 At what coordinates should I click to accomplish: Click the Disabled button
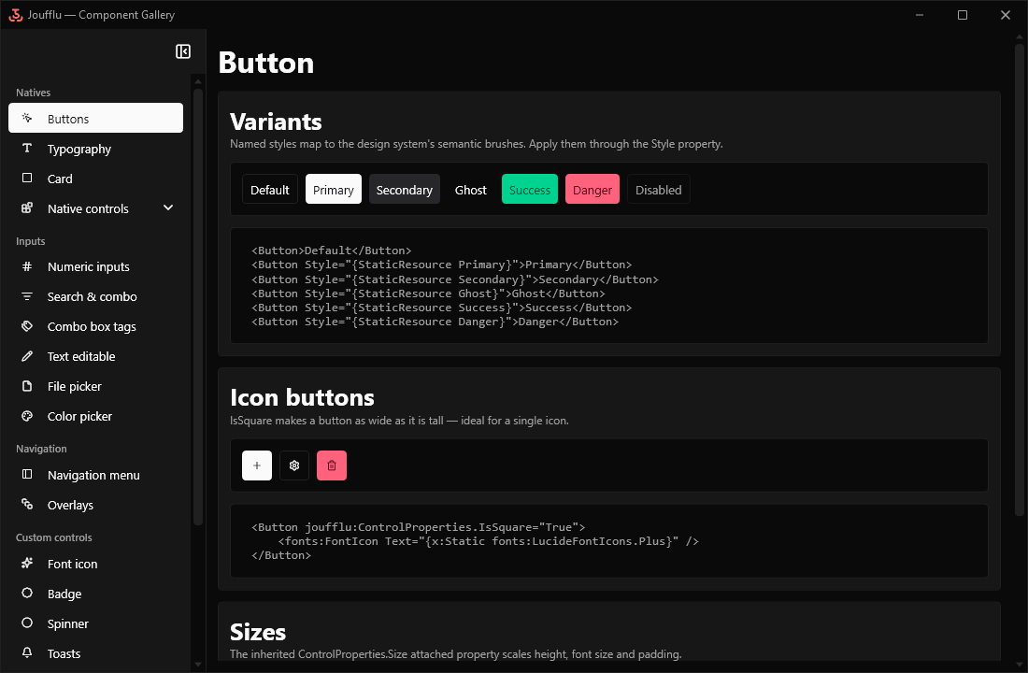click(658, 189)
